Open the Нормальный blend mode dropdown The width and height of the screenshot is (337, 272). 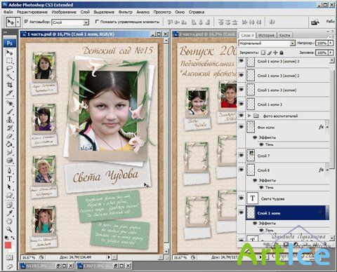pyautogui.click(x=267, y=43)
